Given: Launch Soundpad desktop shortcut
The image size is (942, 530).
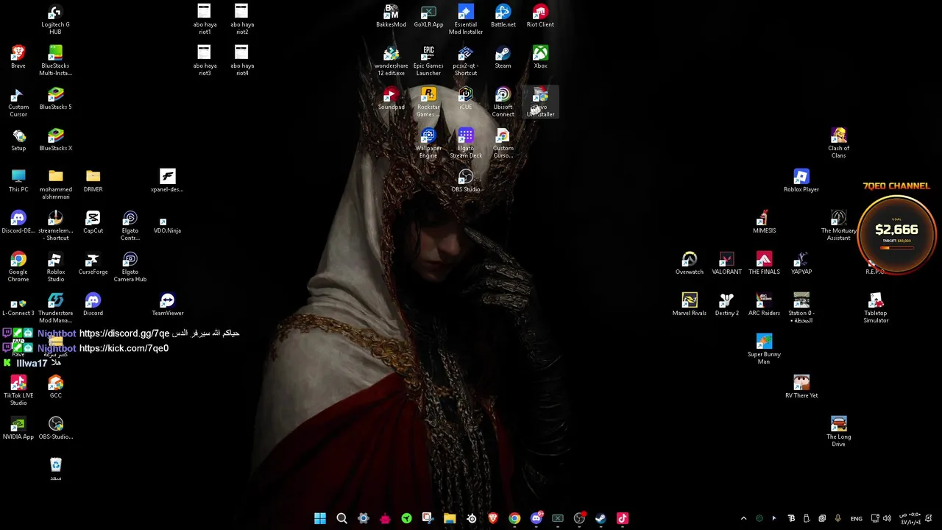Looking at the screenshot, I should [391, 99].
